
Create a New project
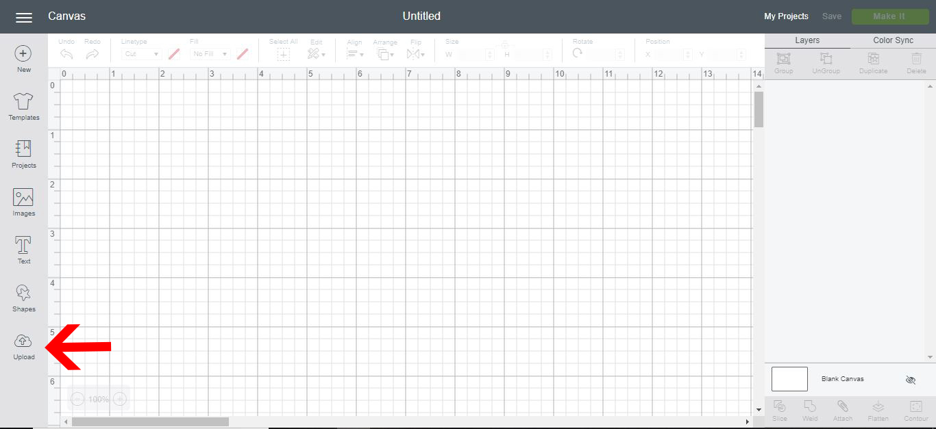click(23, 59)
